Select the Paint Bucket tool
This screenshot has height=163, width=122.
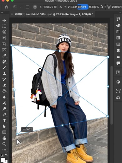(4, 91)
